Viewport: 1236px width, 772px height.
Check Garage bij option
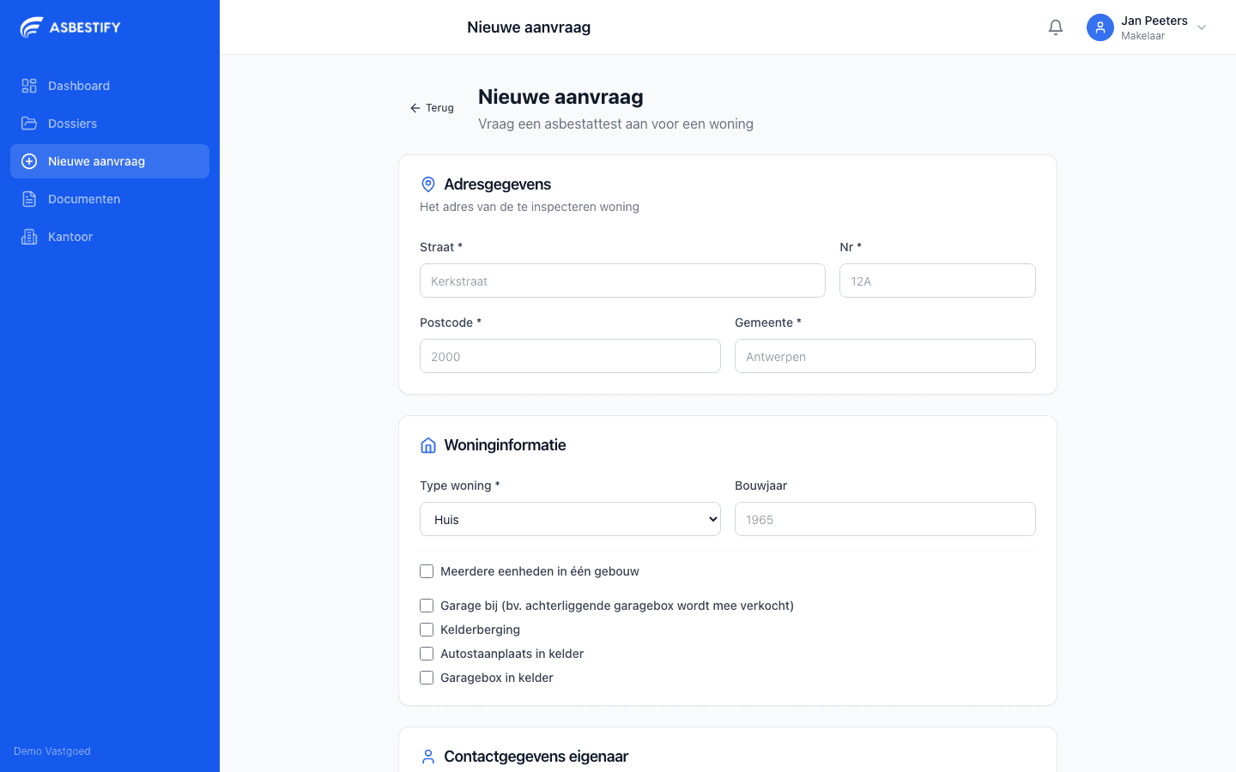click(427, 606)
